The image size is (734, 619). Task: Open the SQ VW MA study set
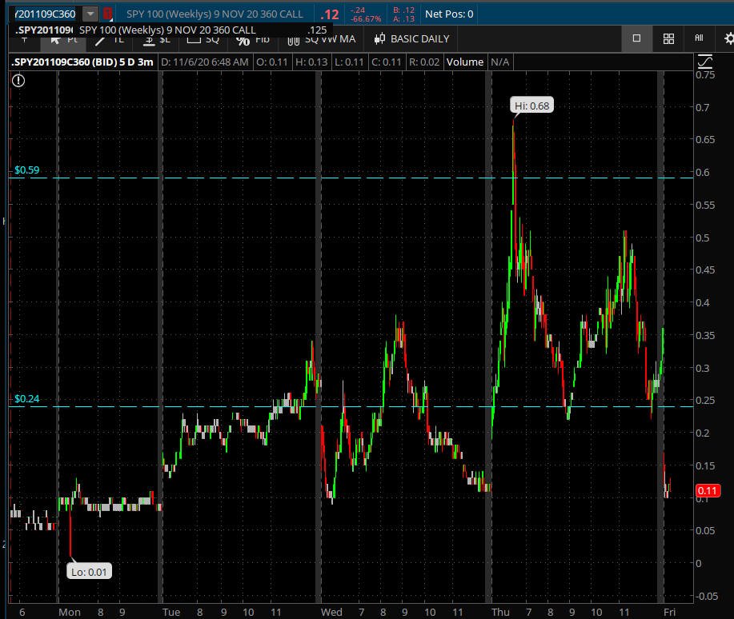pyautogui.click(x=322, y=38)
